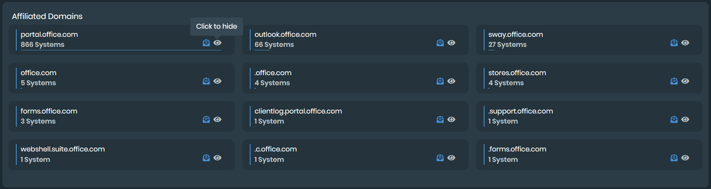
Task: Select the "866 Systems" count label
Action: 43,45
